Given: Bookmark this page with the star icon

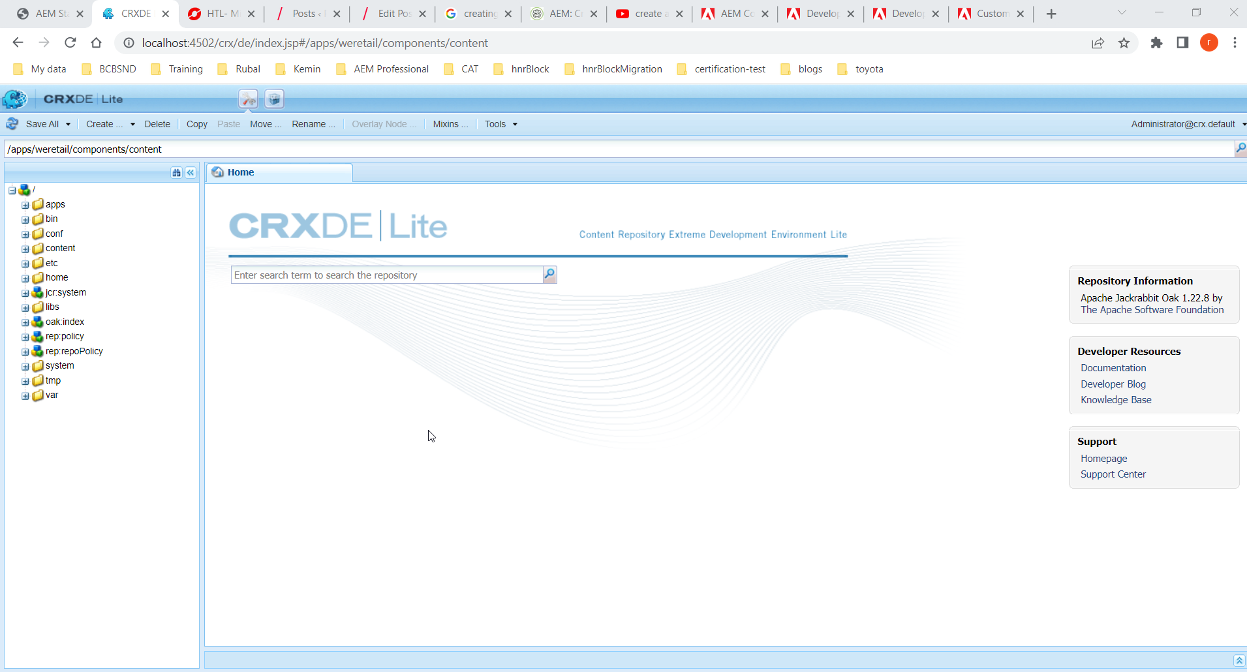Looking at the screenshot, I should pos(1124,43).
